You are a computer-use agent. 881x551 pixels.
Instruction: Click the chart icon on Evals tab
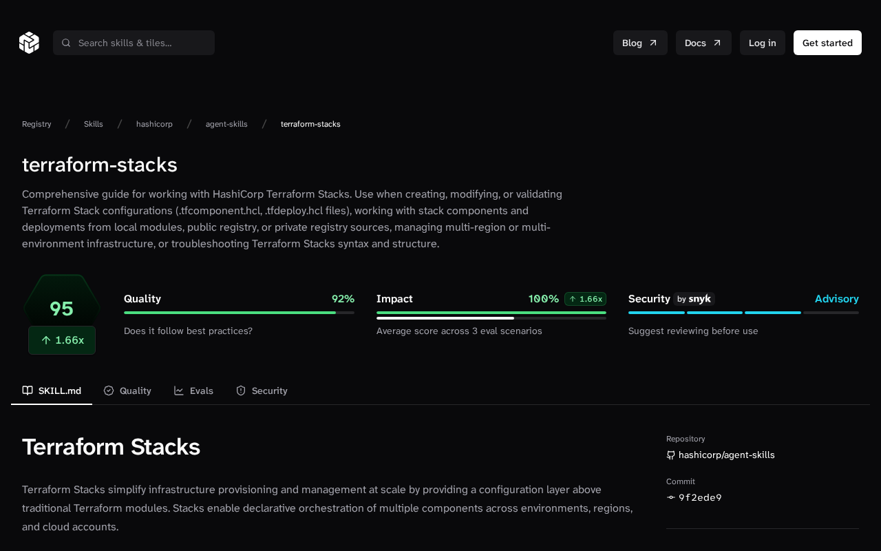click(179, 391)
